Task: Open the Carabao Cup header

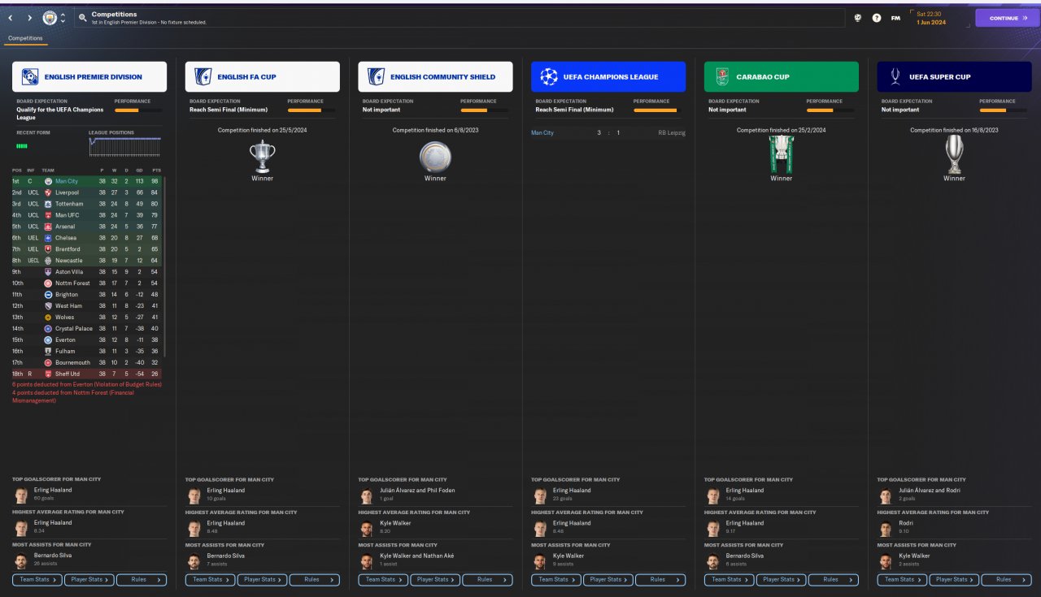Action: click(782, 77)
